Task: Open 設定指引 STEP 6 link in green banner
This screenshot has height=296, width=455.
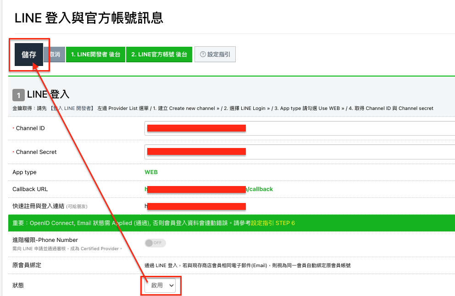Action: pos(273,223)
